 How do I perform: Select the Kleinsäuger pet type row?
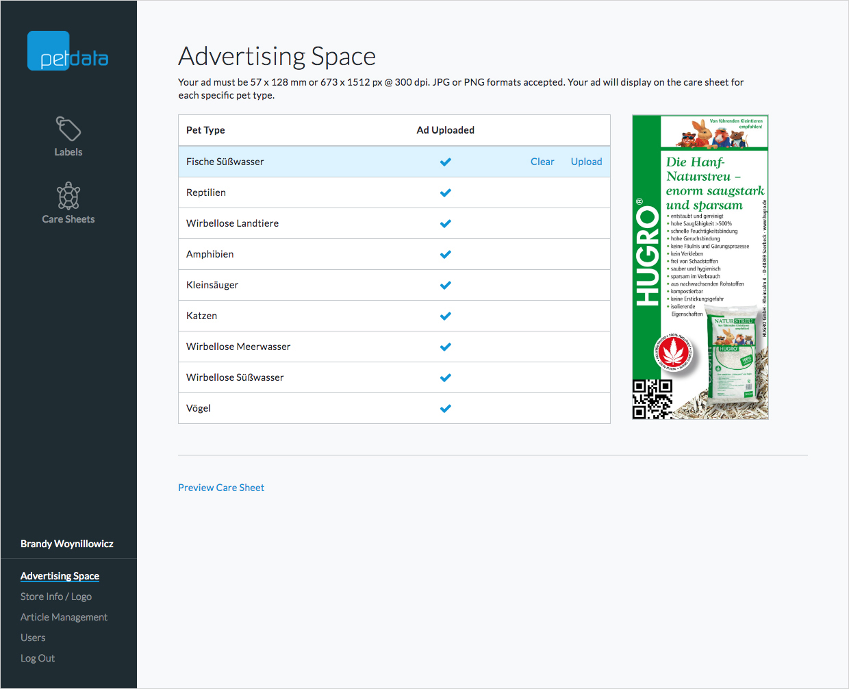pyautogui.click(x=212, y=285)
